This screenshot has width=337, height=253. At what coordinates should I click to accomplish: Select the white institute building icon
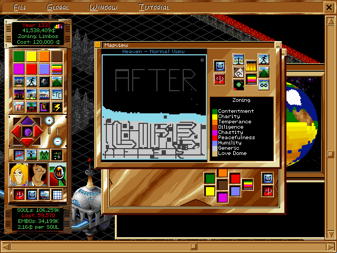(x=32, y=94)
